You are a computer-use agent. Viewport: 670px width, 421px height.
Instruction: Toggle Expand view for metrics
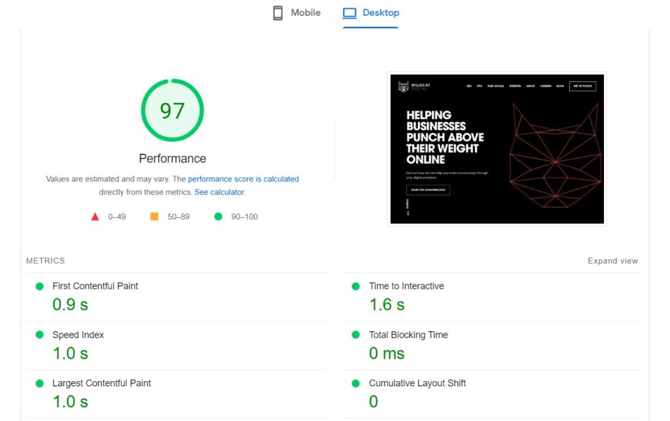pos(612,261)
